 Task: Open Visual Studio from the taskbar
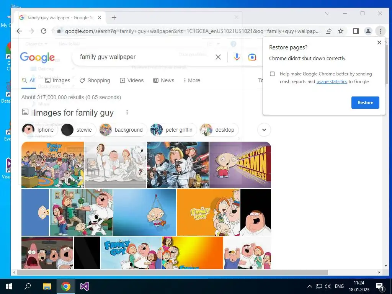click(x=85, y=286)
